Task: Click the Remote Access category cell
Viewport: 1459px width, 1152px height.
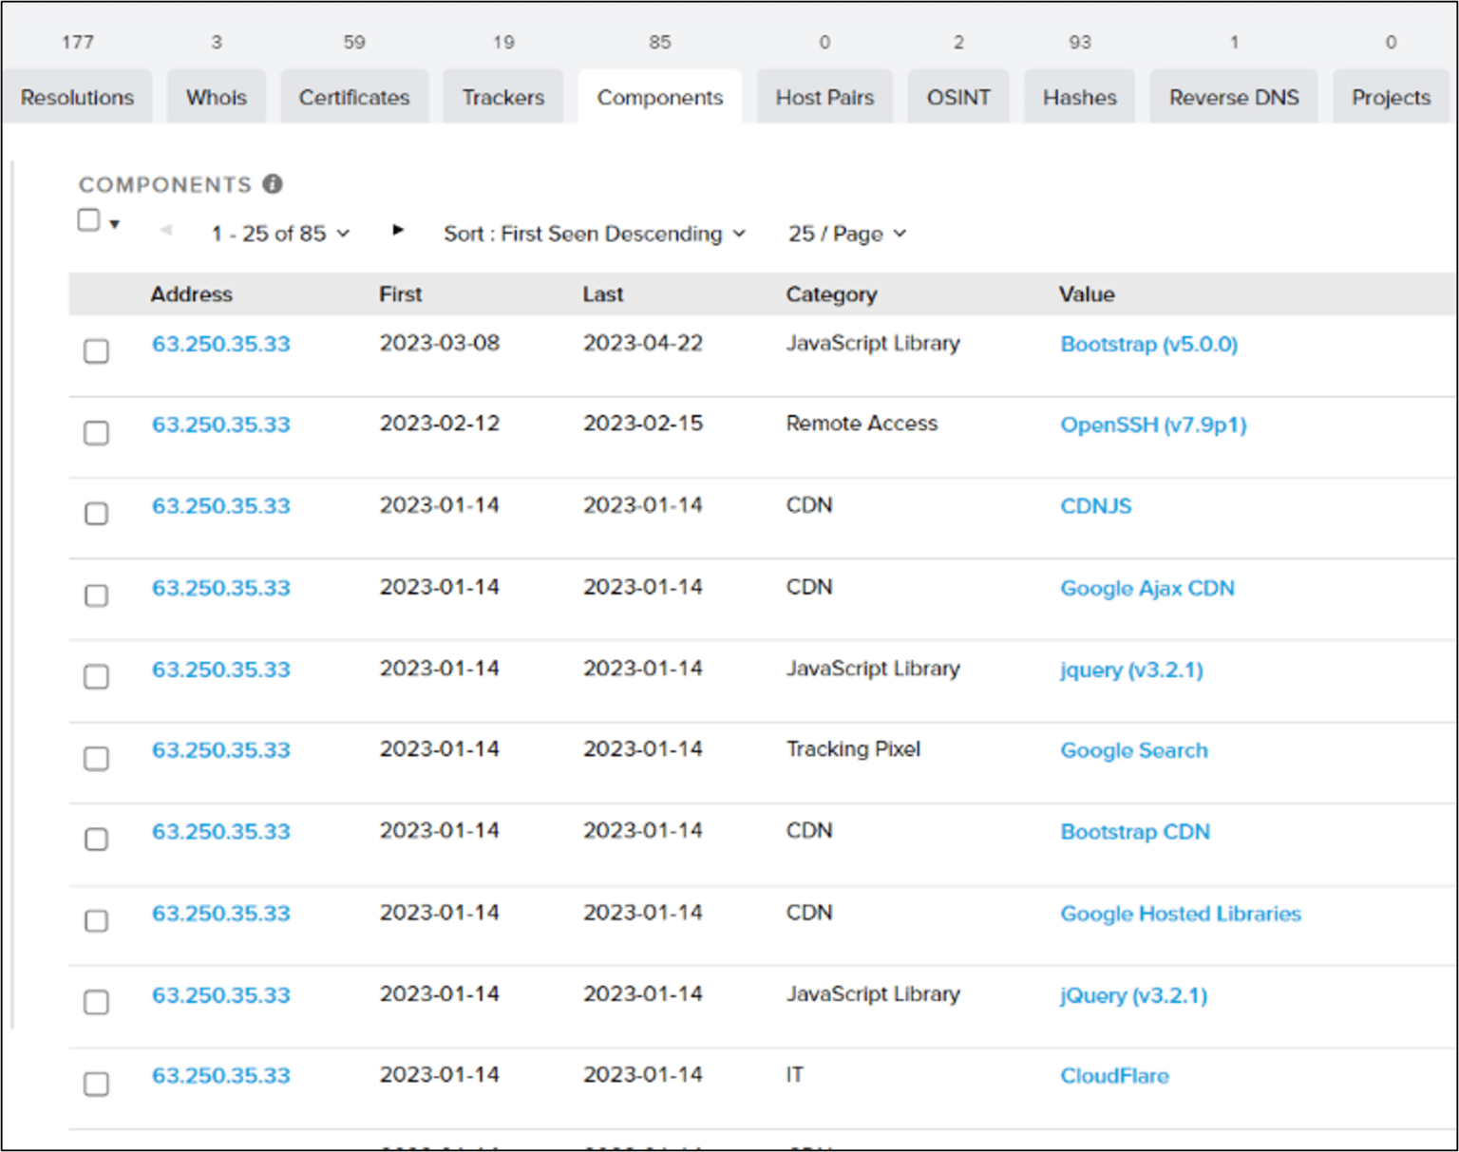Action: [x=862, y=424]
